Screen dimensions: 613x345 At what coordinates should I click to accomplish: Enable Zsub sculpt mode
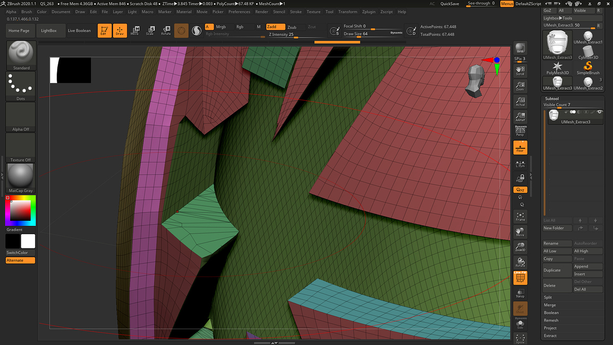click(292, 27)
